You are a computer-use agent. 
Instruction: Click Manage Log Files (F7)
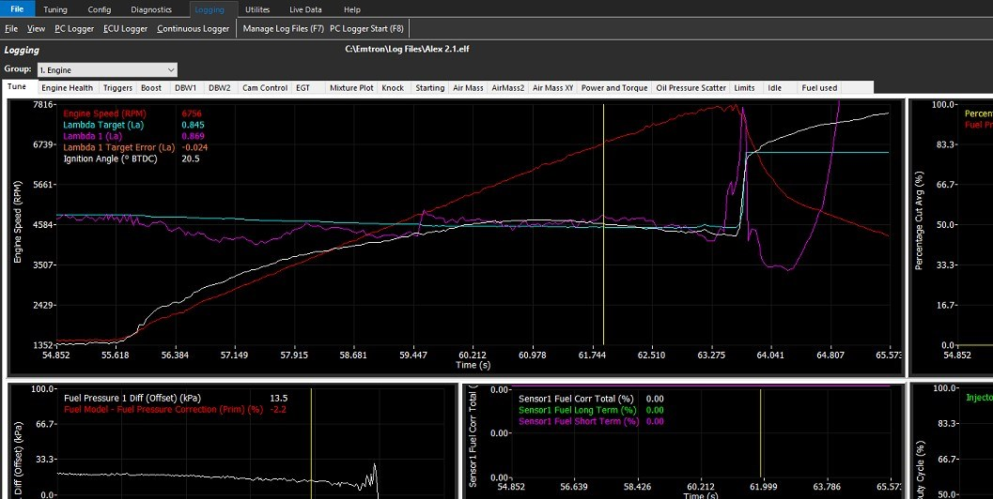(x=283, y=28)
